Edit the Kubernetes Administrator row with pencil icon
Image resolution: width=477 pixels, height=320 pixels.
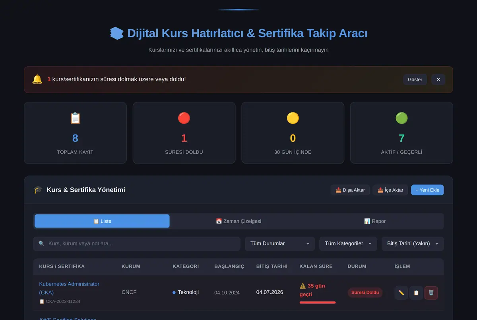click(401, 293)
